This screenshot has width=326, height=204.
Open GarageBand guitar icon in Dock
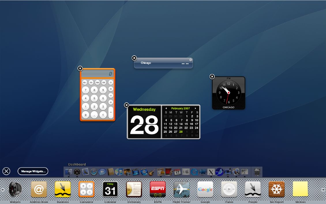click(x=152, y=172)
